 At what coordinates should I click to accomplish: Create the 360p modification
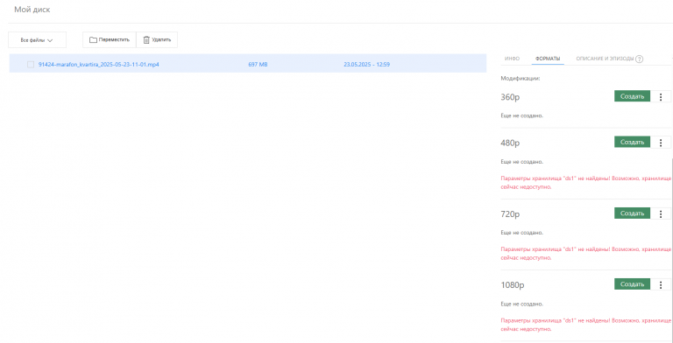[x=632, y=96]
